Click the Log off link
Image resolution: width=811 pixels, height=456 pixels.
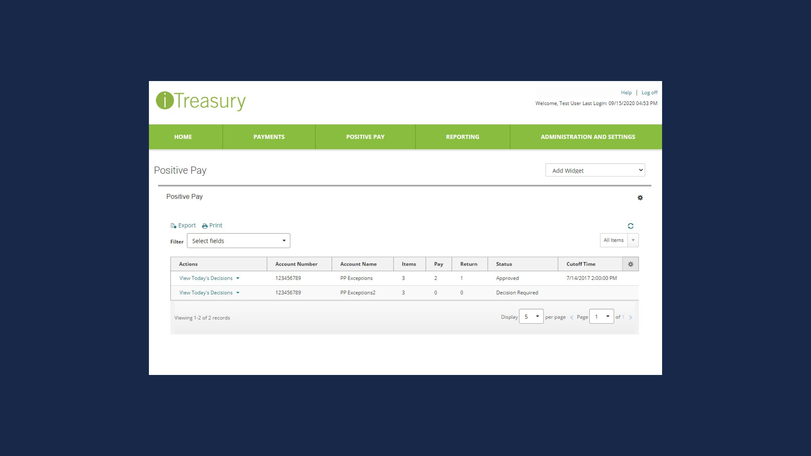tap(649, 93)
